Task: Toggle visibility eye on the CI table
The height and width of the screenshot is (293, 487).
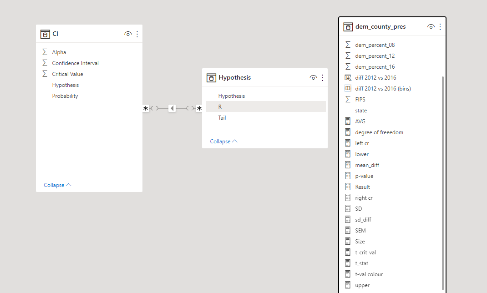Action: pos(128,34)
